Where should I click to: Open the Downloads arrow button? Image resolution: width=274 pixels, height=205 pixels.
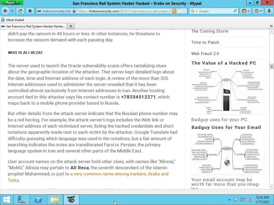point(269,11)
